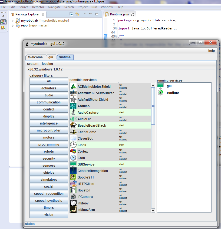Click the InMoovArm service icon
Image resolution: width=221 pixels, height=229 pixels.
[73, 210]
